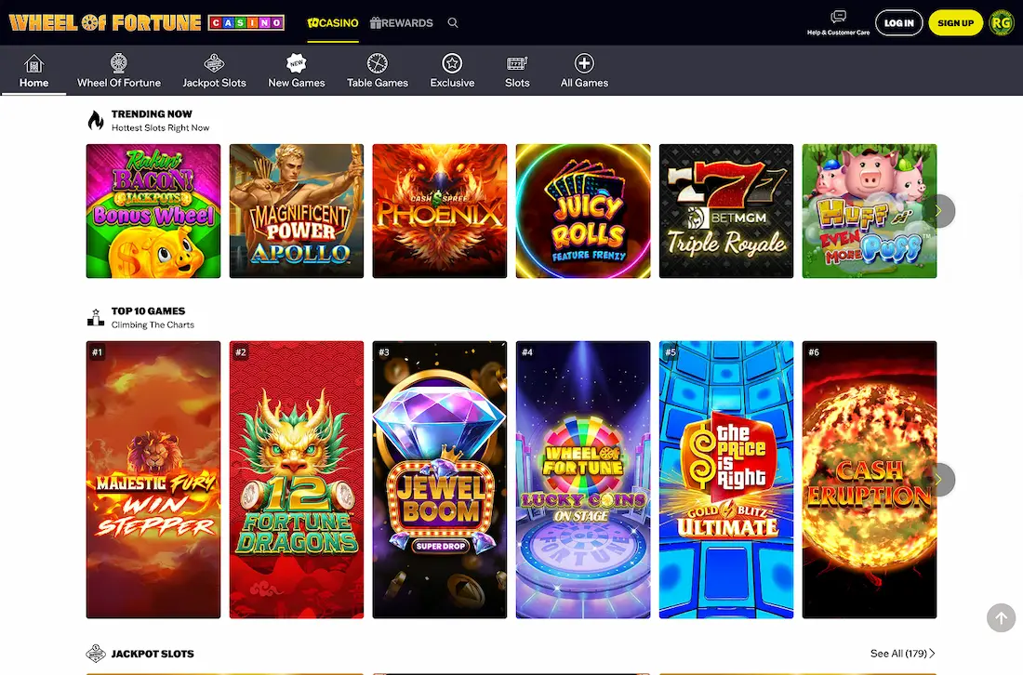This screenshot has height=675, width=1023.
Task: Click the green RG responsible gaming icon
Action: tap(1001, 22)
